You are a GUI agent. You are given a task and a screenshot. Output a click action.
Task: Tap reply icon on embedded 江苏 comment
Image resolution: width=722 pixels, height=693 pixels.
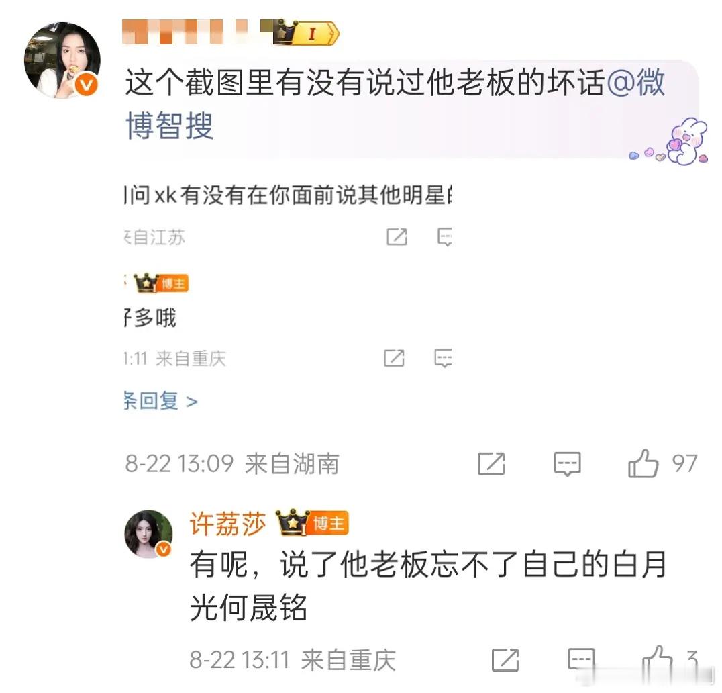coord(444,237)
